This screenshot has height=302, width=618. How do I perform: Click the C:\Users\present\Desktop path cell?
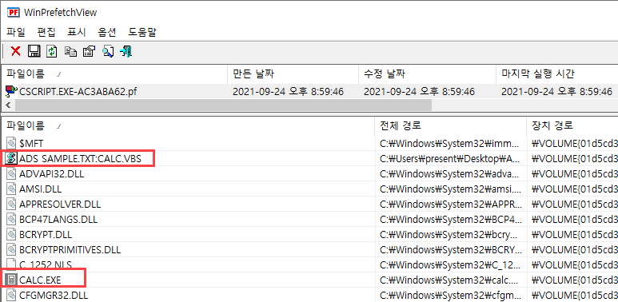451,159
